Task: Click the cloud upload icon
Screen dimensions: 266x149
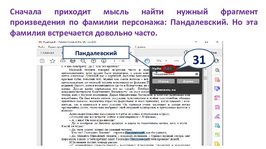Action: (x=63, y=61)
